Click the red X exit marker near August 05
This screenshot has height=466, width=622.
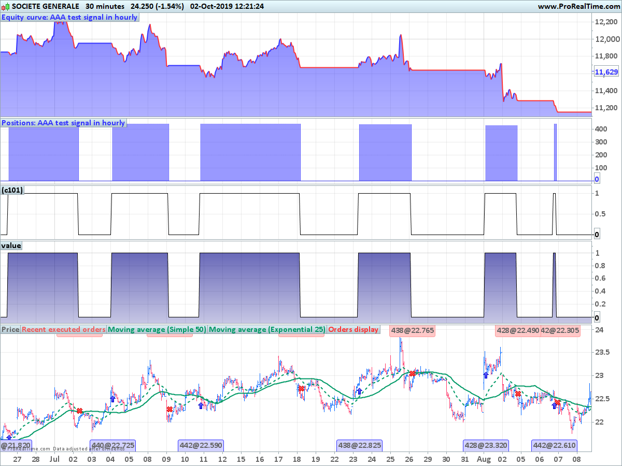click(x=518, y=394)
